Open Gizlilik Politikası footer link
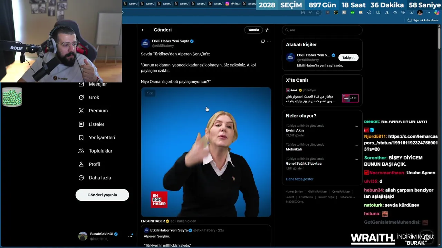This screenshot has height=248, width=442. tap(317, 192)
